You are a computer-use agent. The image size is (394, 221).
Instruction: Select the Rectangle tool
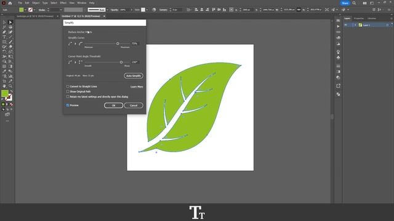[x=4, y=42]
